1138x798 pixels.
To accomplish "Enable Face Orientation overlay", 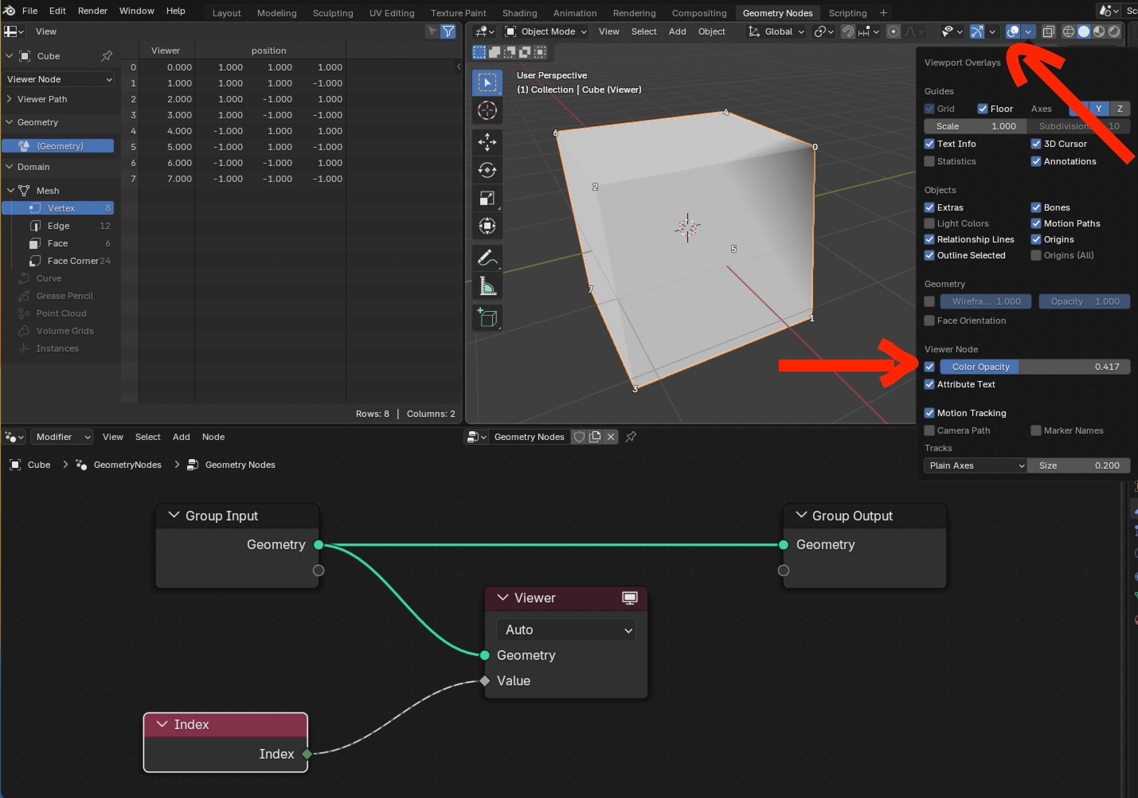I will (x=929, y=321).
